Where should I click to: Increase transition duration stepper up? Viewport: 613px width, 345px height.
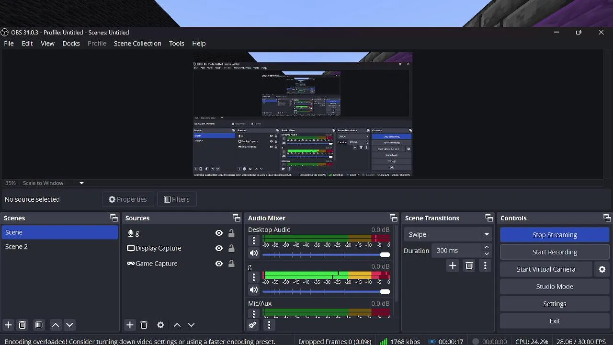487,247
